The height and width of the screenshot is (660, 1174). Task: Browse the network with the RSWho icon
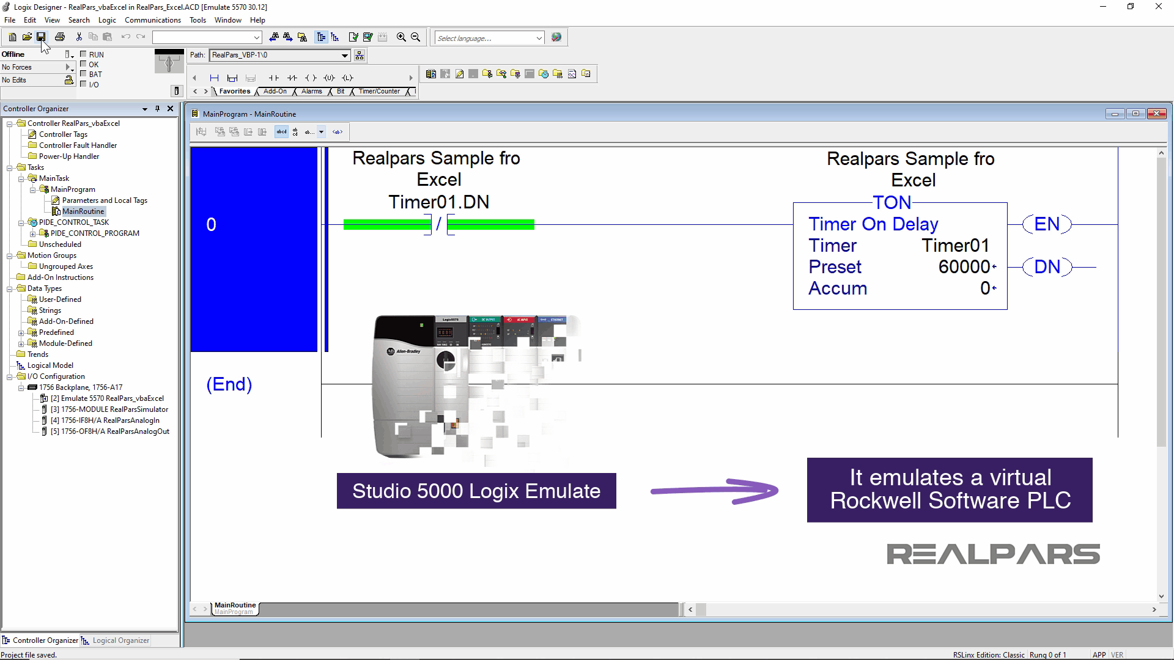[x=360, y=56]
